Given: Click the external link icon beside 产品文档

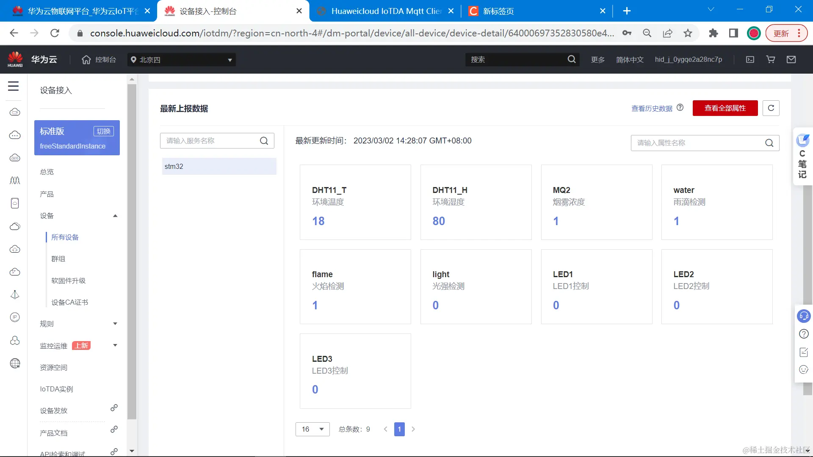Looking at the screenshot, I should coord(114,429).
